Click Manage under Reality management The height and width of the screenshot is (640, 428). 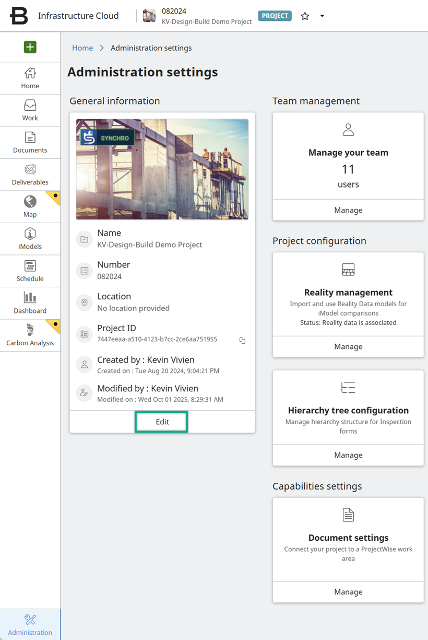(348, 346)
